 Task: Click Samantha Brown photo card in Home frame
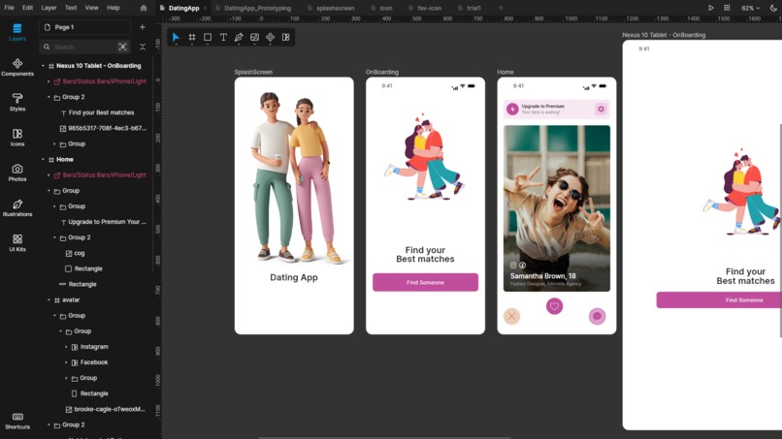click(557, 208)
